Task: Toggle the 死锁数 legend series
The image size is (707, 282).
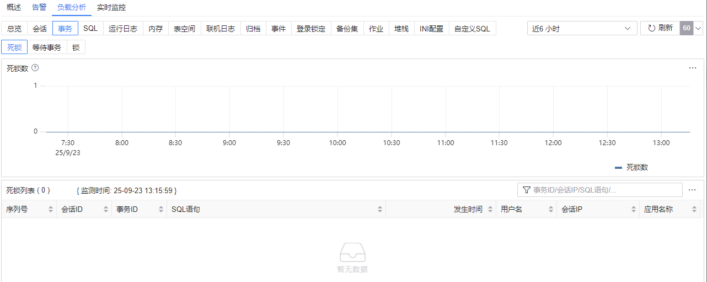Action: tap(631, 167)
